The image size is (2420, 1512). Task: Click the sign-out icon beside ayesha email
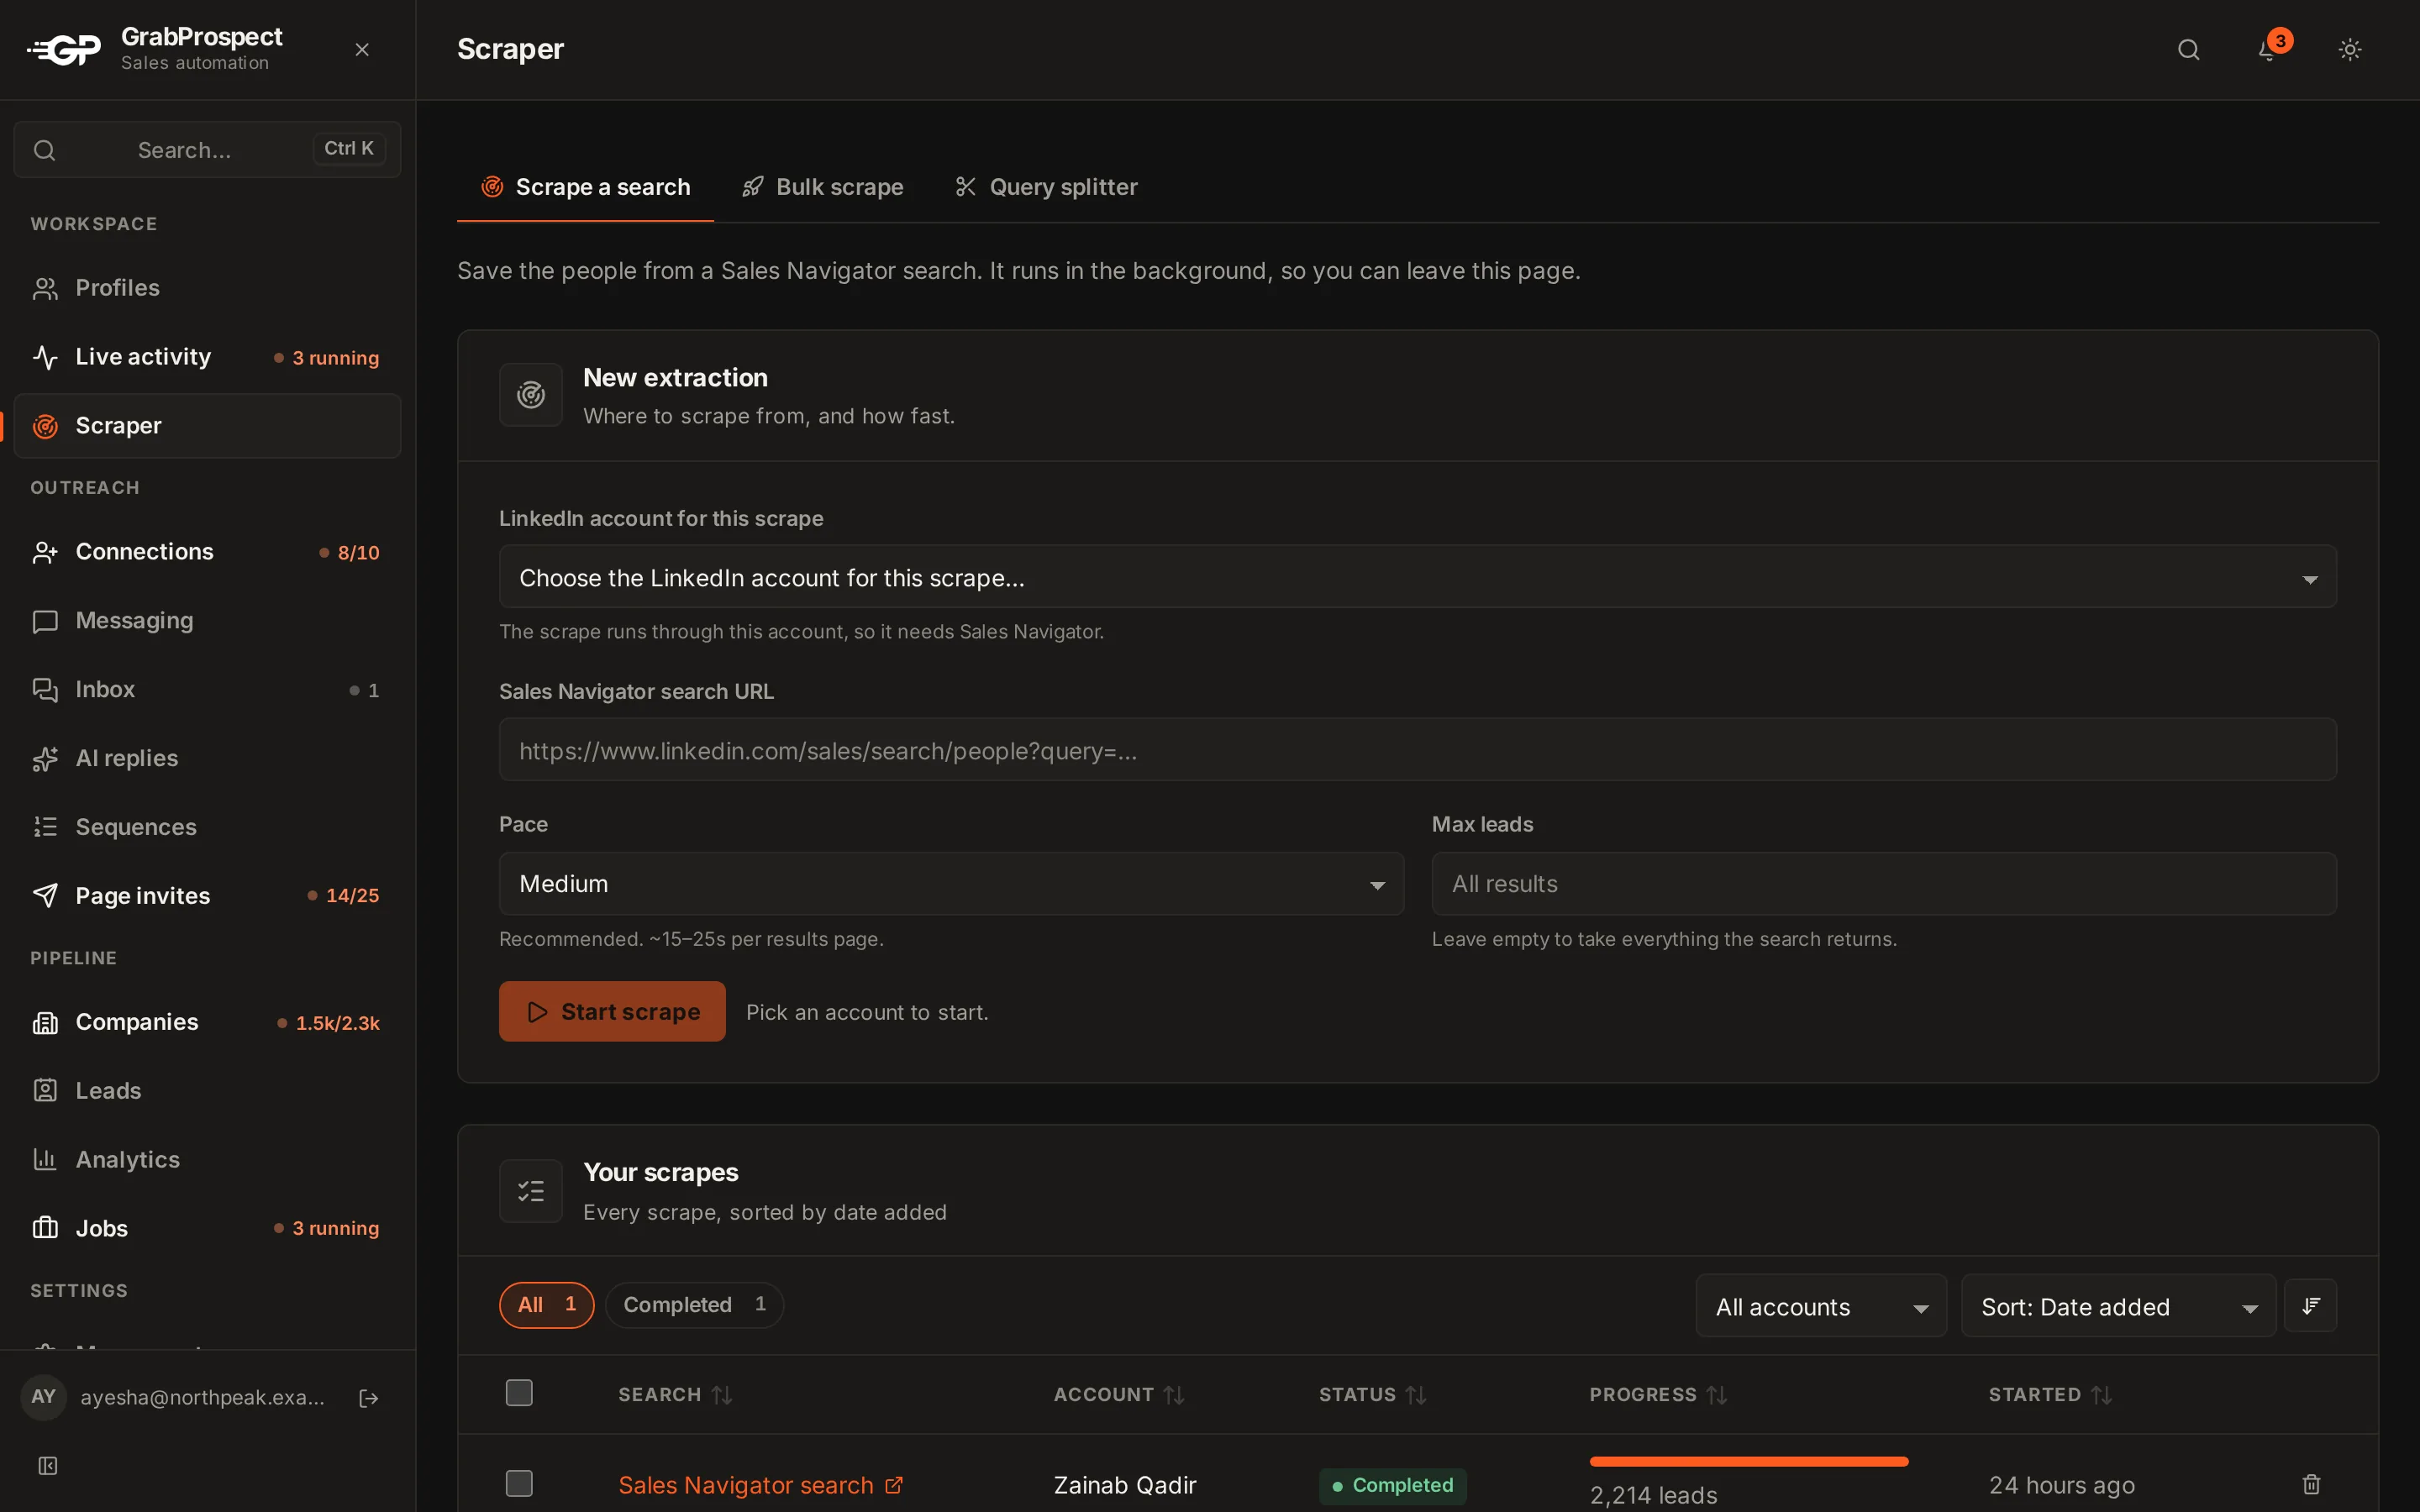368,1398
